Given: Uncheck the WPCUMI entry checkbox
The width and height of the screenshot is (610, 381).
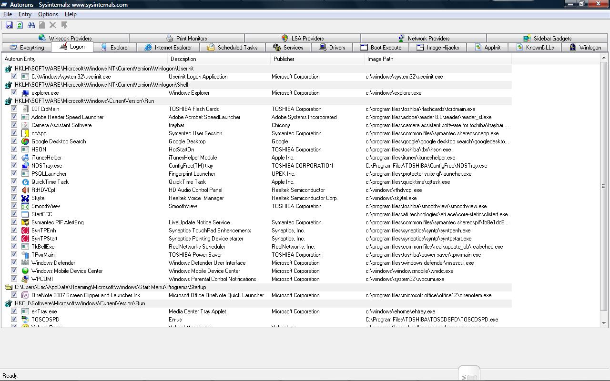Looking at the screenshot, I should point(14,279).
